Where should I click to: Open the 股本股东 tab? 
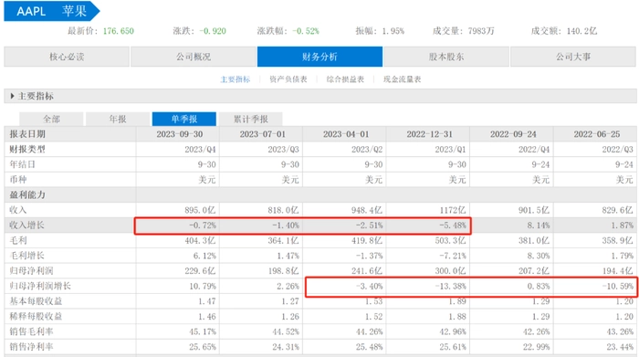click(446, 57)
